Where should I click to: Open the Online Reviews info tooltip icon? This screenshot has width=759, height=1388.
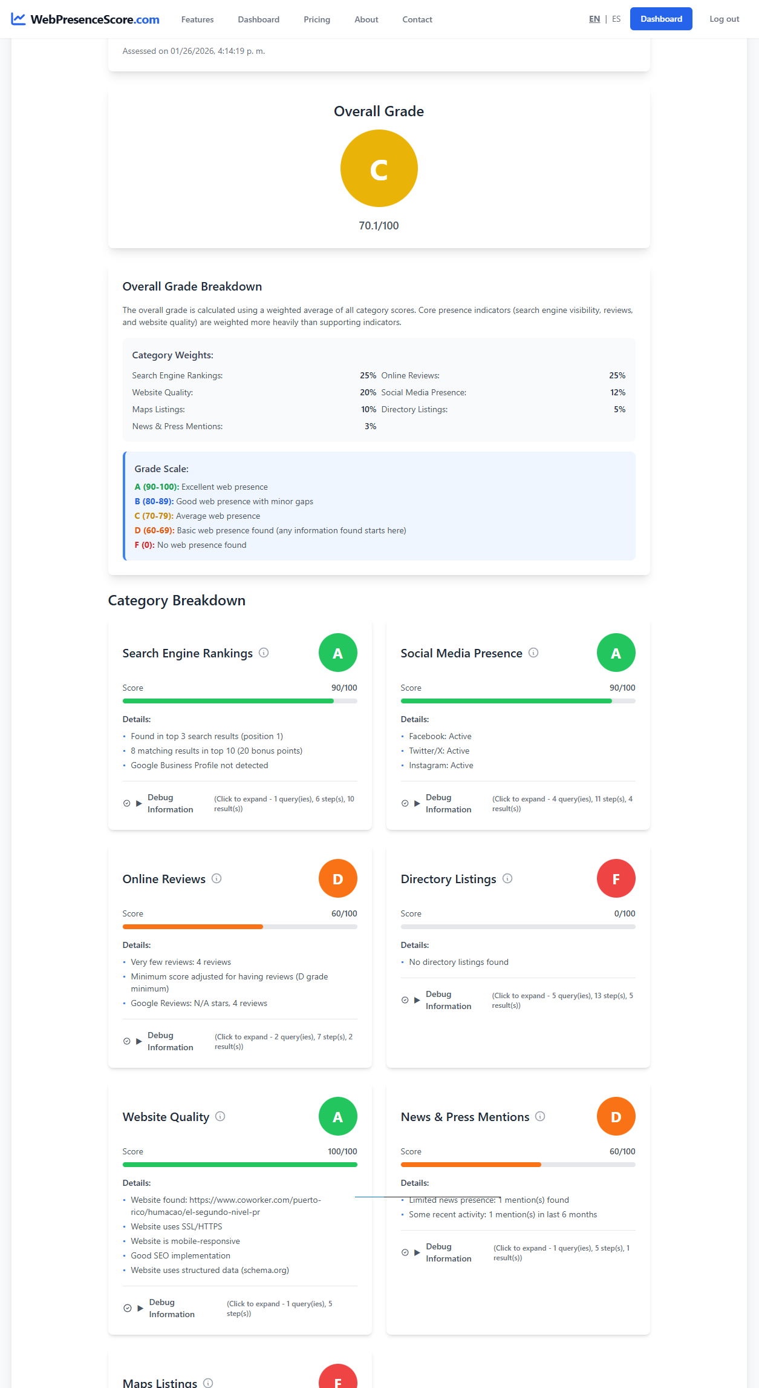coord(217,879)
